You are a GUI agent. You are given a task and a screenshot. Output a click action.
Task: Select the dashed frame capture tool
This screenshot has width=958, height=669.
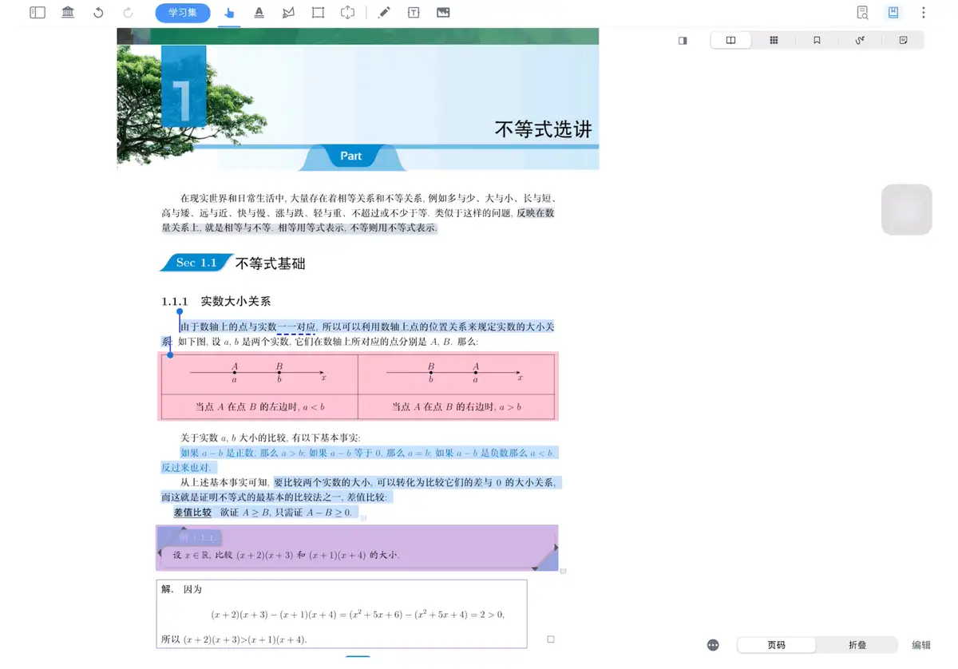coord(347,13)
